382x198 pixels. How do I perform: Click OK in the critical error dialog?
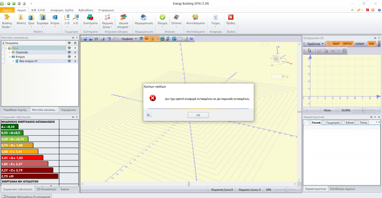198,115
